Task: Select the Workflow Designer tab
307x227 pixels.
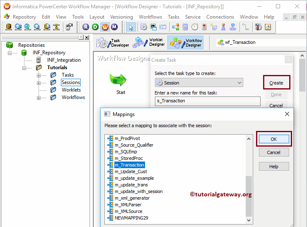Action: (186, 43)
